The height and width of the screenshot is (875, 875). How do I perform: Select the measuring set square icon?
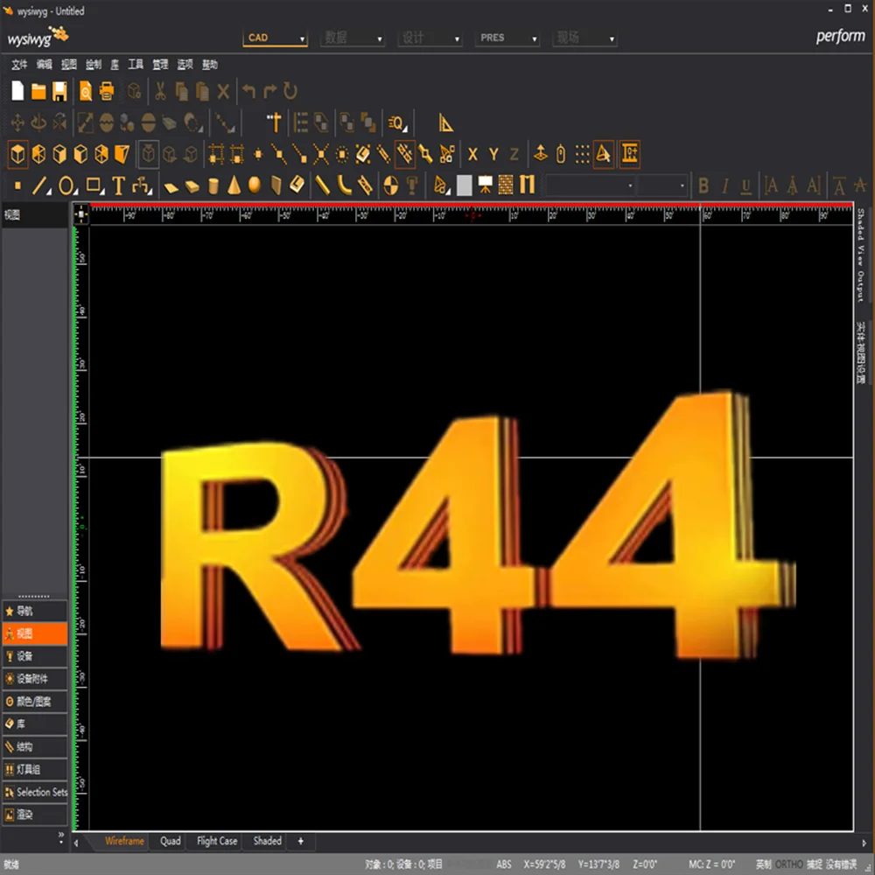tap(445, 122)
